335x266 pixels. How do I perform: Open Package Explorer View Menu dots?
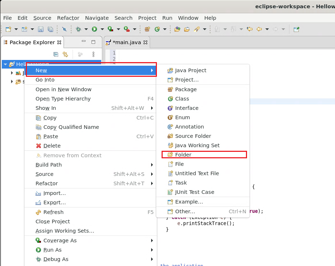click(x=93, y=55)
